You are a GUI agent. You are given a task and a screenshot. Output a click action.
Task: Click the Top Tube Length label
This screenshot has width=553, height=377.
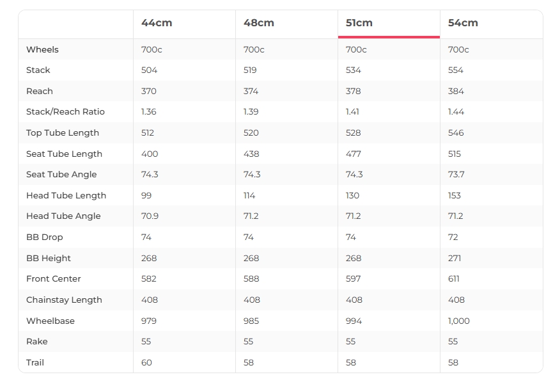[x=63, y=133]
